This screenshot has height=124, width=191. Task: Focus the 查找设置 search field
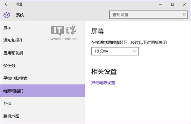point(148,15)
